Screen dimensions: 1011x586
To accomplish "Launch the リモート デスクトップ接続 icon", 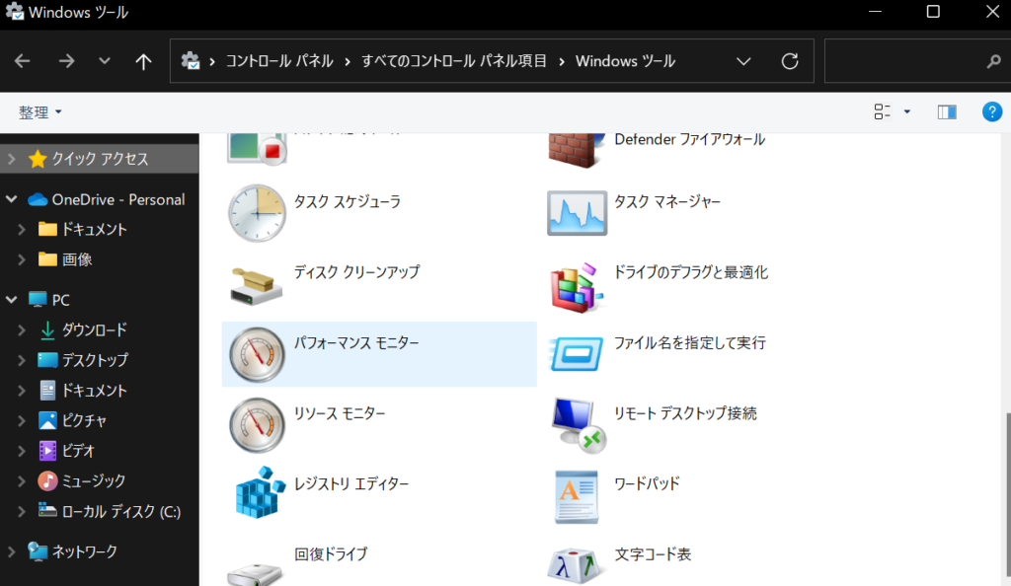I will (x=579, y=425).
